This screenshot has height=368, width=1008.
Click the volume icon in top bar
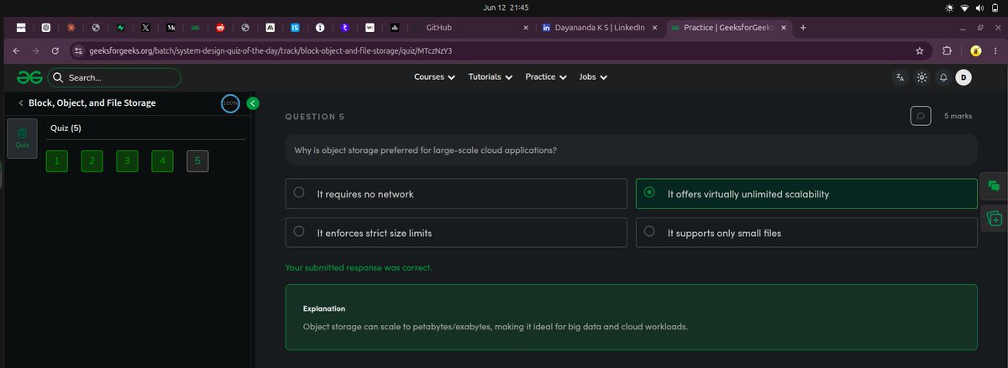click(x=979, y=8)
